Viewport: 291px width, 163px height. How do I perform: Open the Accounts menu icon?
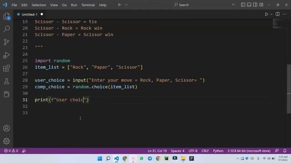[x=6, y=128]
